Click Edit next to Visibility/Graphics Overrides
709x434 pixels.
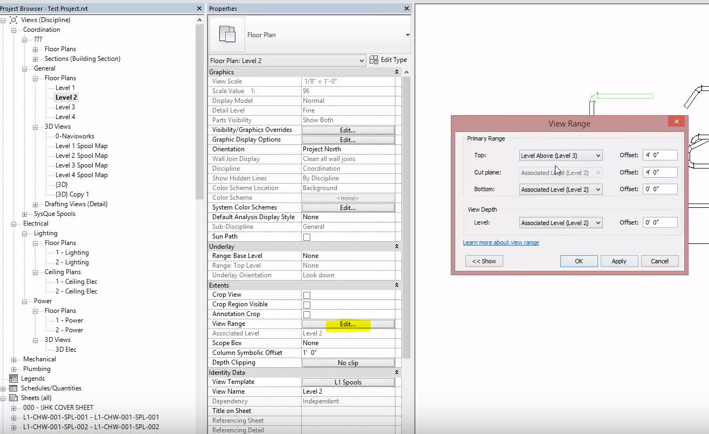348,129
